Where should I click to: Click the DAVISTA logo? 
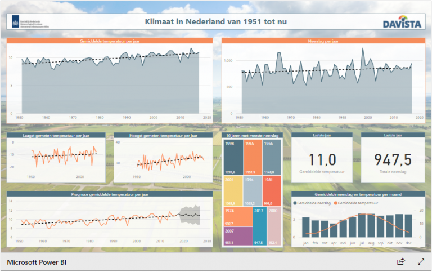tap(402, 22)
